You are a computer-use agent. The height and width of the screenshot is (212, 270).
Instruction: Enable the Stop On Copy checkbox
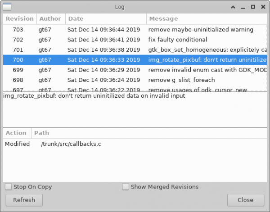click(x=9, y=187)
